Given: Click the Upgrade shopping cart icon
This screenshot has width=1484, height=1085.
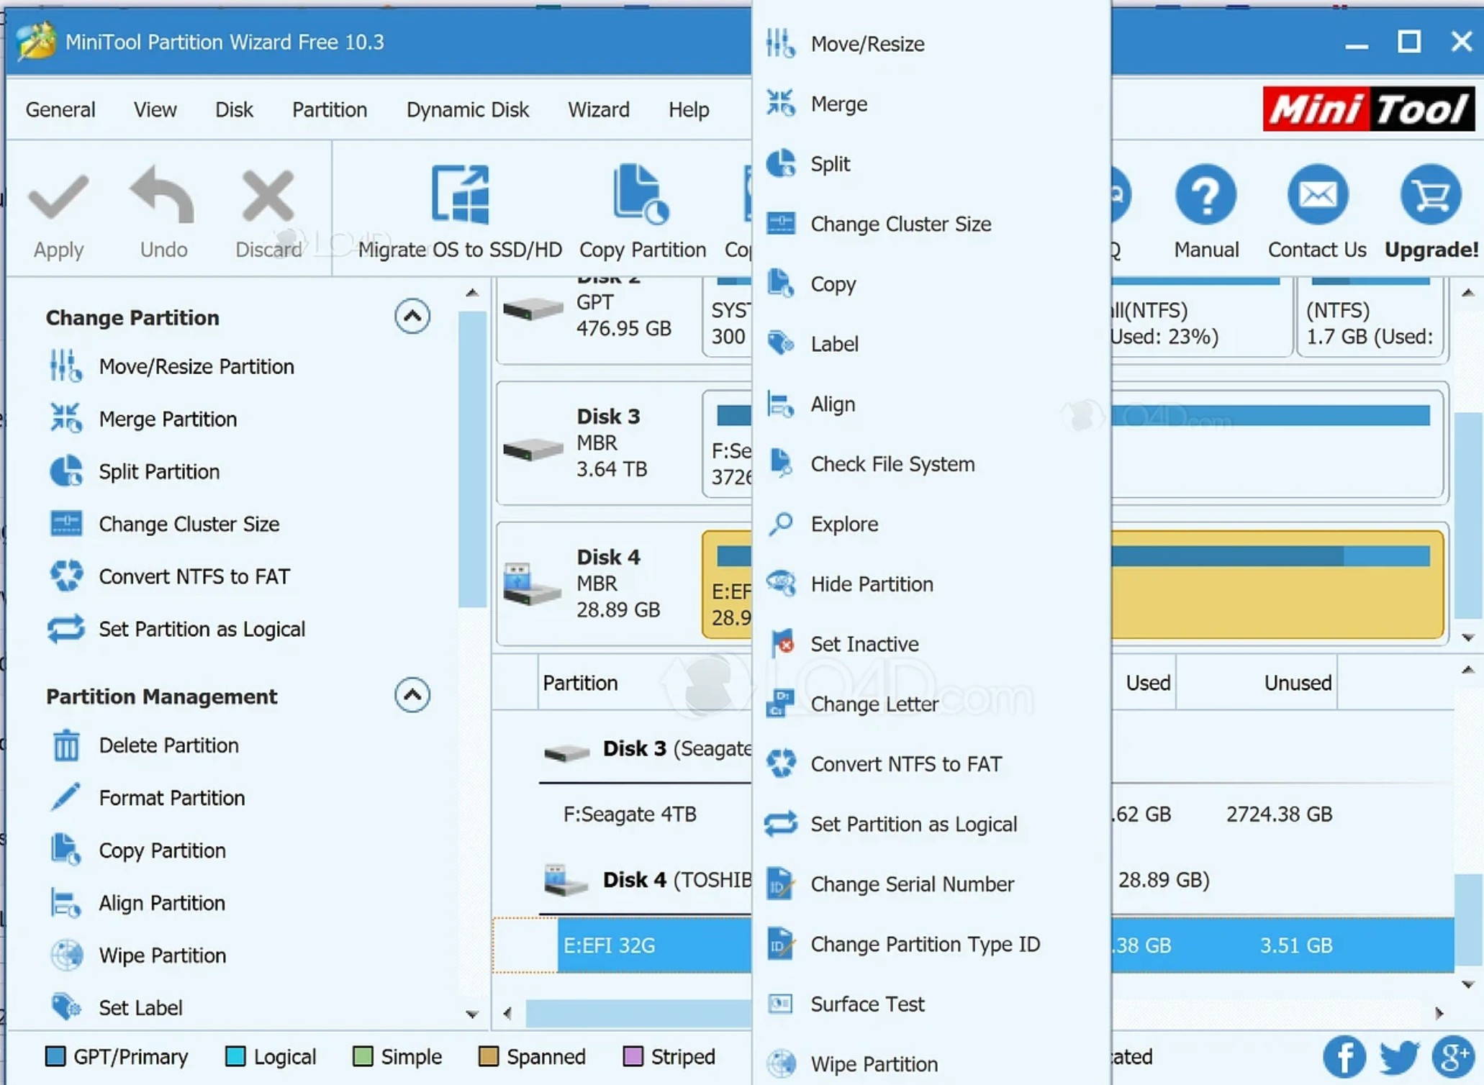Looking at the screenshot, I should click(x=1430, y=194).
